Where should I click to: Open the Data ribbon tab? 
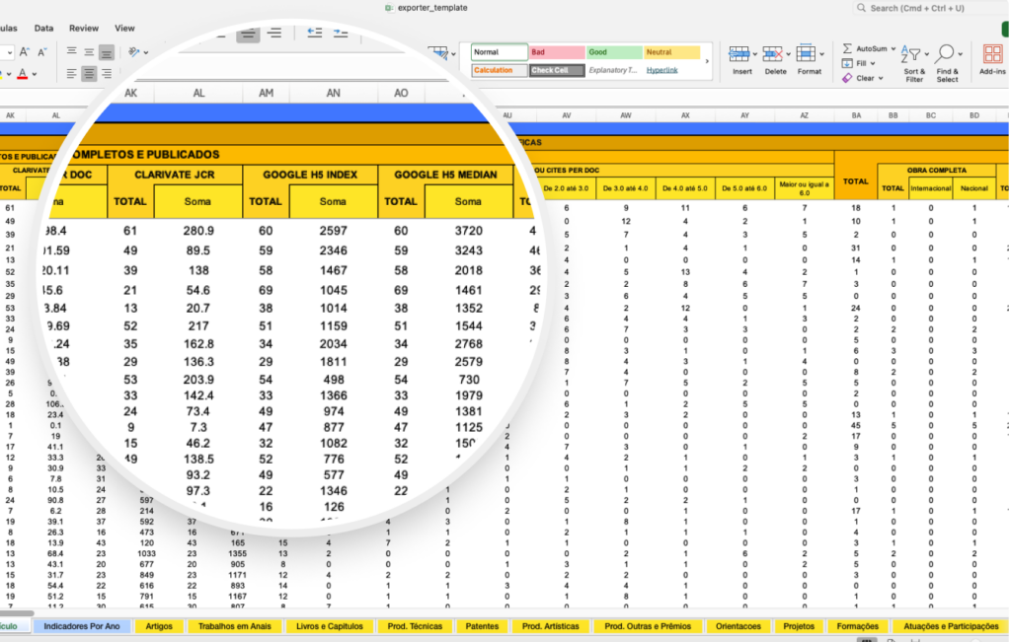pos(43,29)
